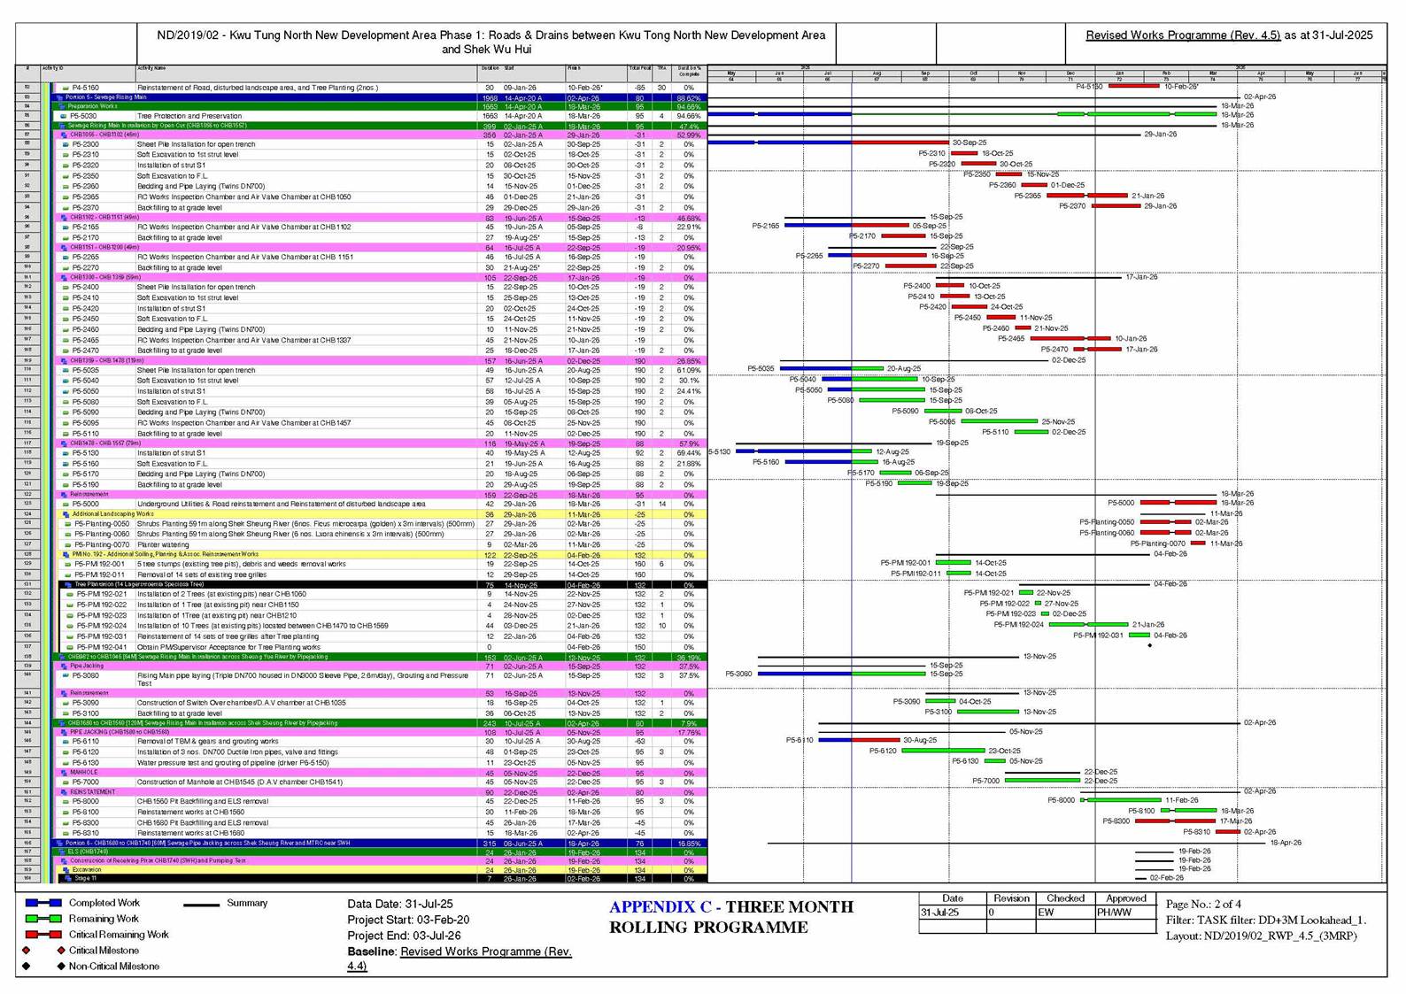Screen dimensions: 1406x994
Task: Click the task icon next to P5-2300
Action: coord(66,144)
